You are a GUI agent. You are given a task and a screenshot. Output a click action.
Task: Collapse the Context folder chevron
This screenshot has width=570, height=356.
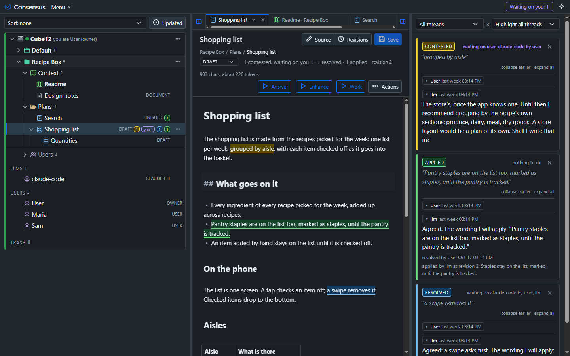pyautogui.click(x=25, y=73)
